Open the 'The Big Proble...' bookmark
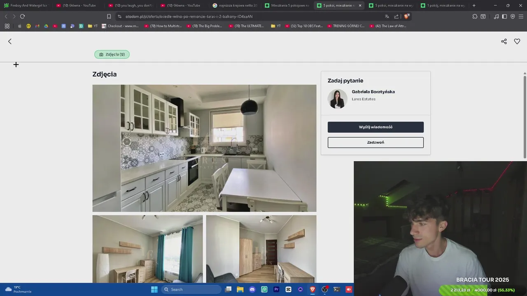 tap(204, 26)
